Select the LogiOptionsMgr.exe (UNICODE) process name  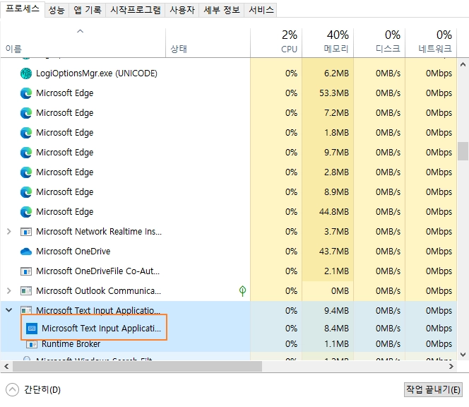[x=97, y=73]
